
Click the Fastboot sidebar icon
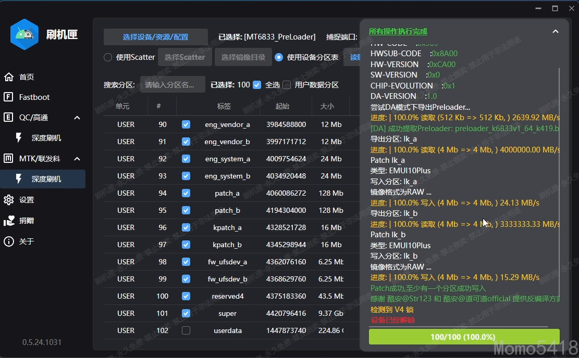(9, 97)
